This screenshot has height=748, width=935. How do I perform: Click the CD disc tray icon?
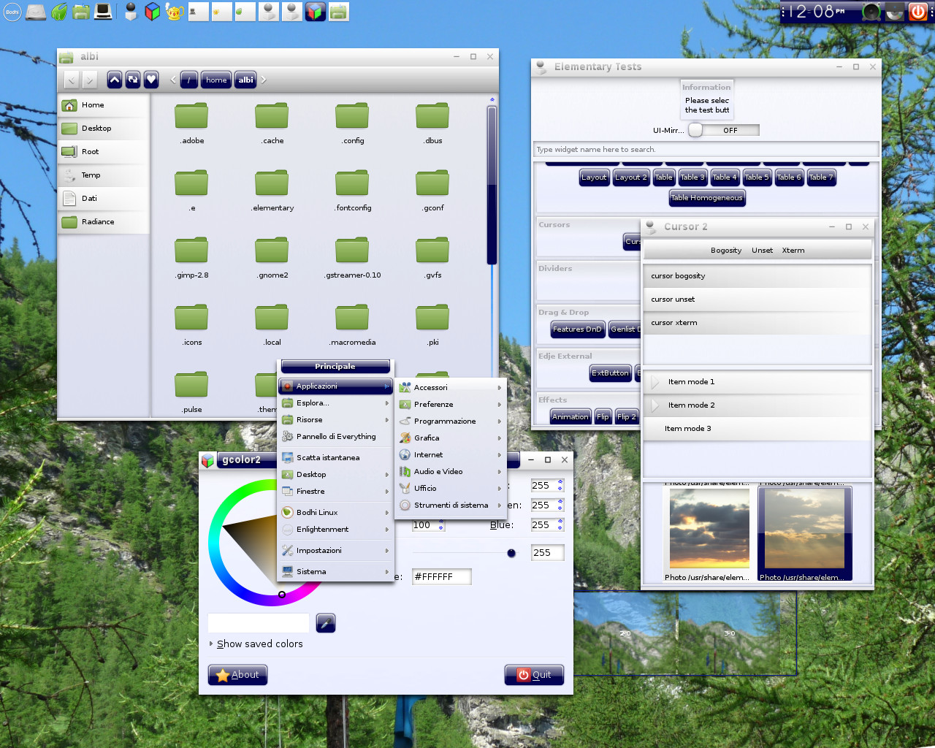pyautogui.click(x=895, y=12)
